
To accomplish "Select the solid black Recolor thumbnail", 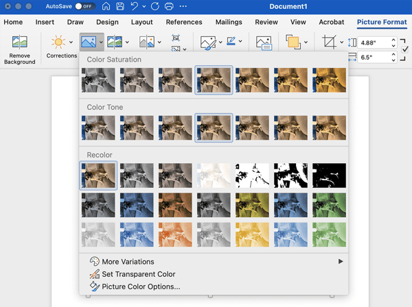I will [x=329, y=175].
